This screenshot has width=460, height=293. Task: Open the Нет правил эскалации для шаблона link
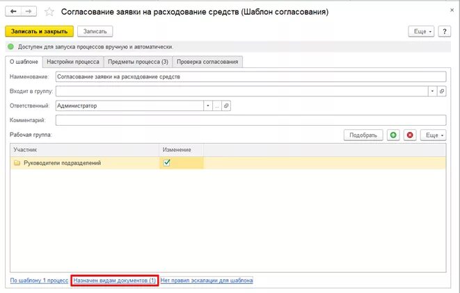point(207,281)
